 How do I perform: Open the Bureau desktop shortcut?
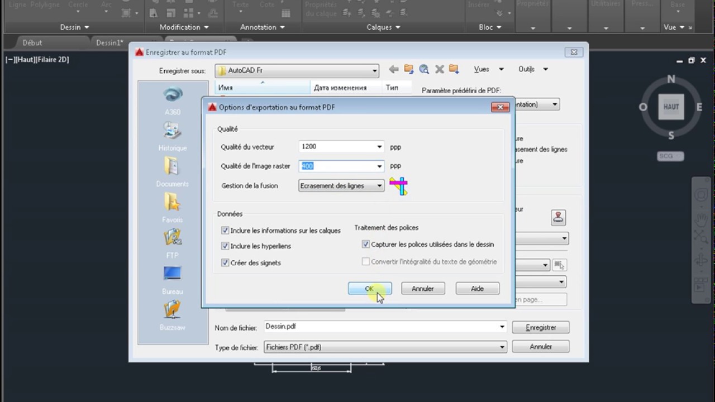173,280
